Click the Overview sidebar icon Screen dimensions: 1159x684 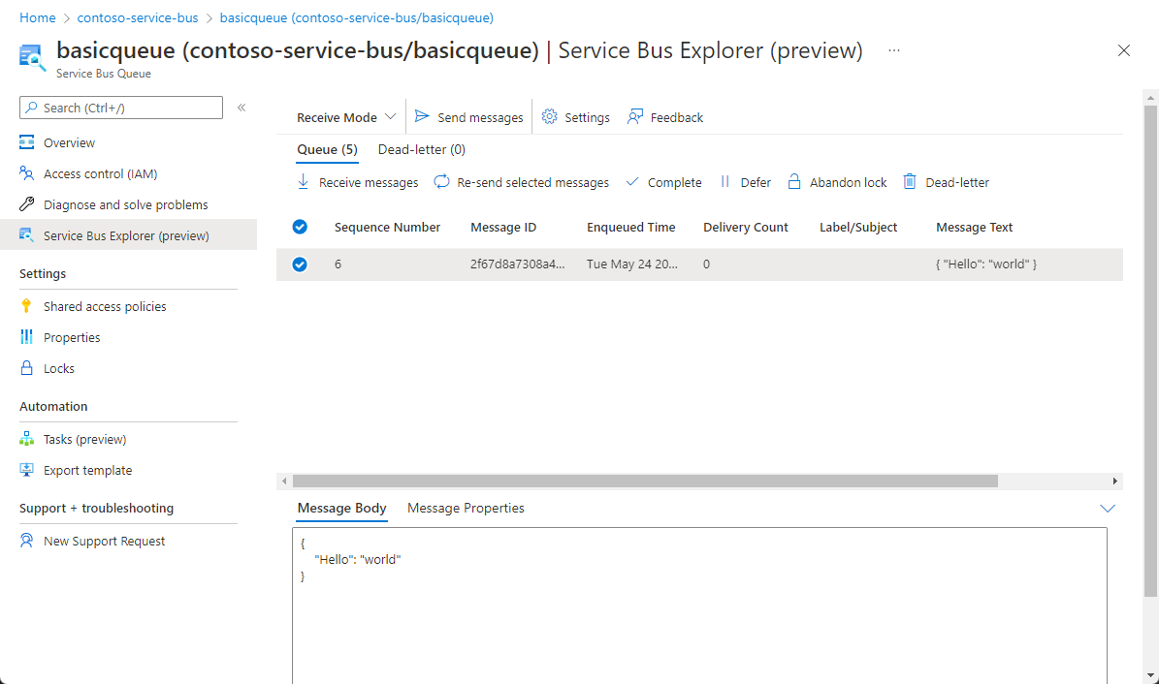point(26,141)
